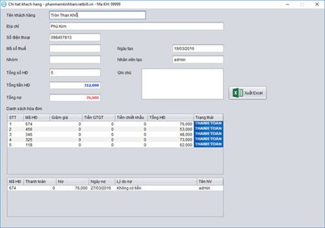Click the Nhân viên tạo field
Screen dimensions: 325x228
pos(197,59)
